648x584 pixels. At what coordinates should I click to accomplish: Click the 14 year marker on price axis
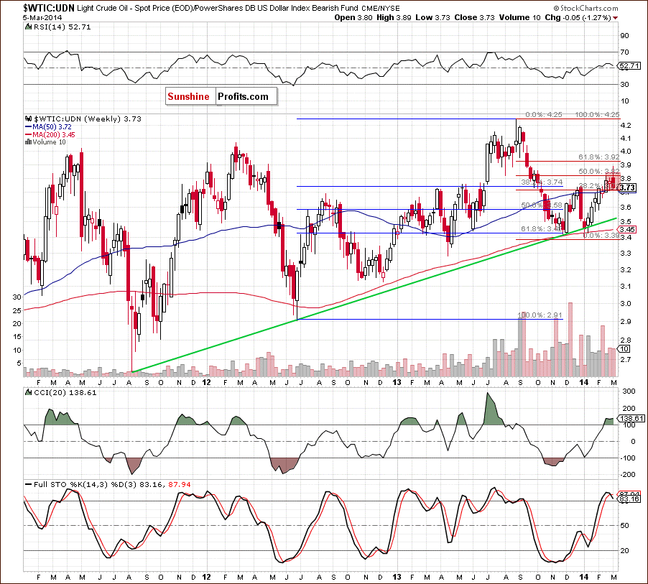(x=583, y=382)
